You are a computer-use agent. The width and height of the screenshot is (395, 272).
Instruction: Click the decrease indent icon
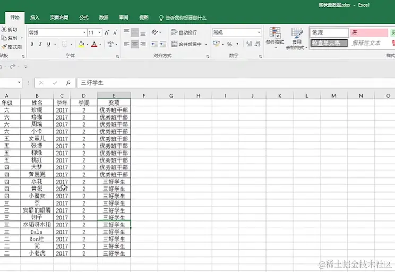click(x=154, y=44)
